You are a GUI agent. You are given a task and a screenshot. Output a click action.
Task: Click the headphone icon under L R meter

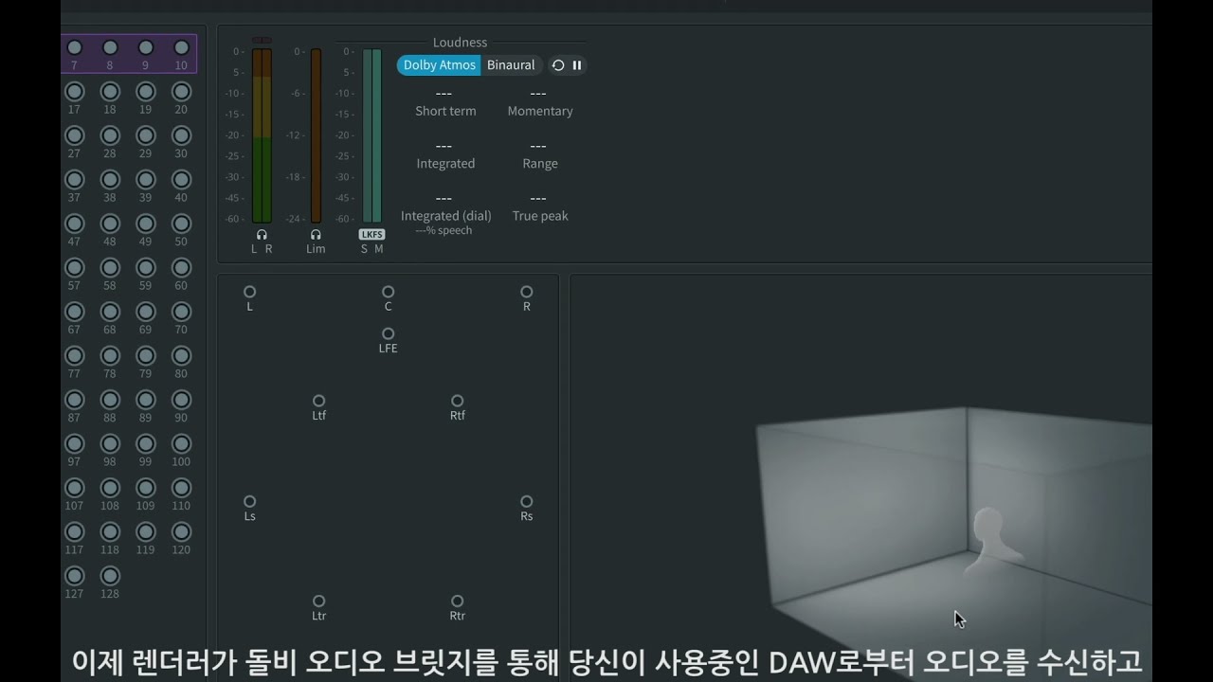tap(262, 234)
